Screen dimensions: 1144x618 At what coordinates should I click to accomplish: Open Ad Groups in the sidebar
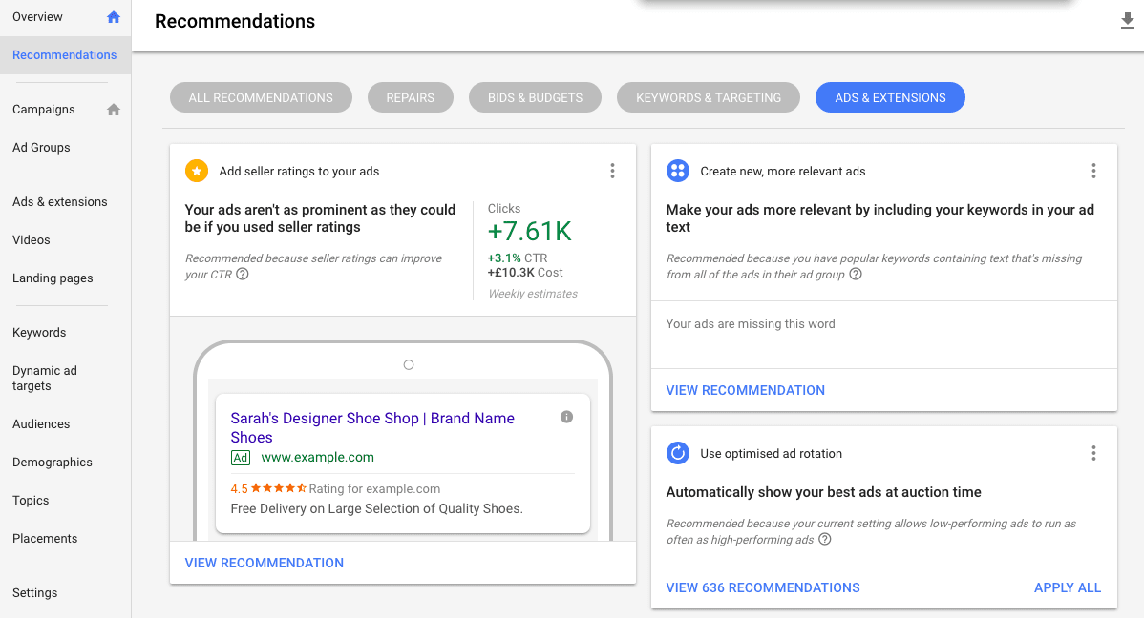pos(42,147)
